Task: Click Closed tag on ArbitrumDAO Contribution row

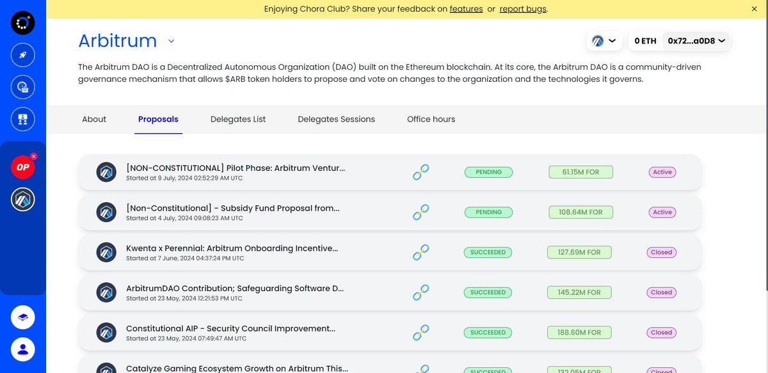Action: point(662,292)
